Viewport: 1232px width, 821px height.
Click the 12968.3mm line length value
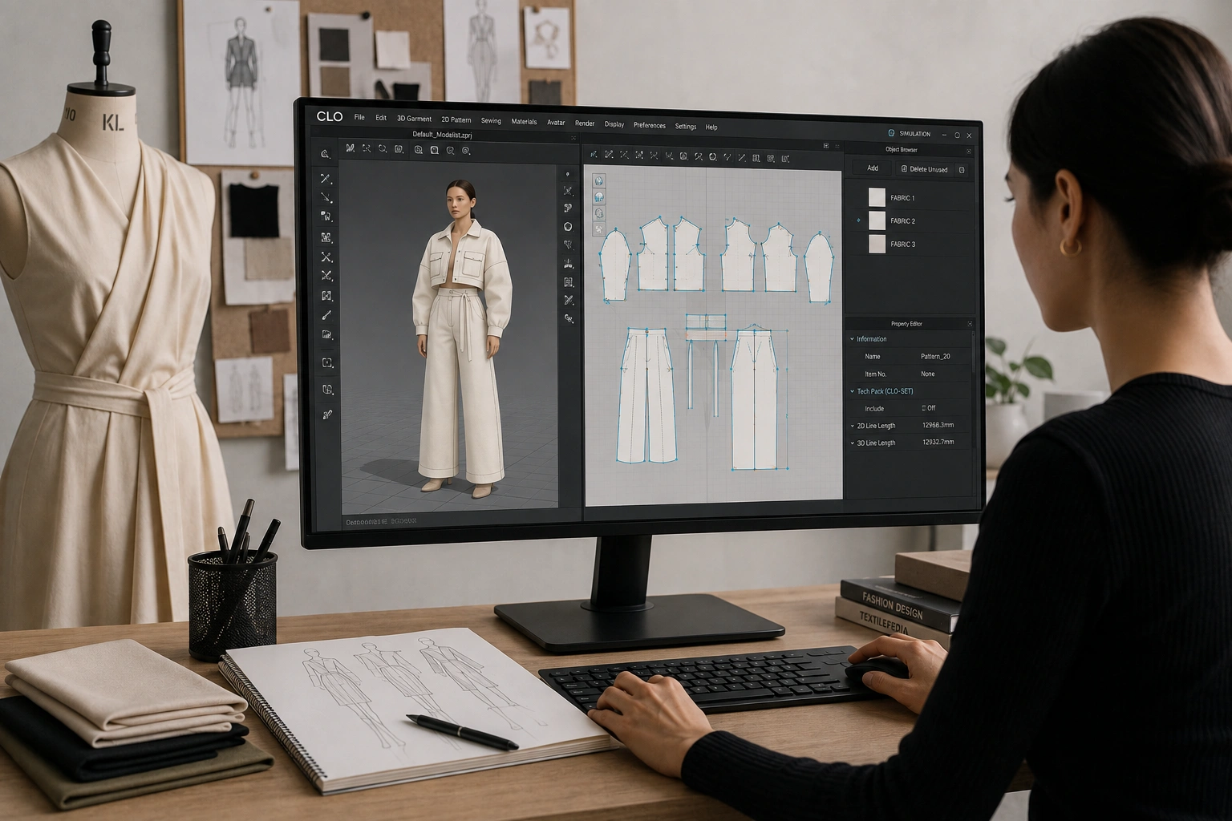938,425
